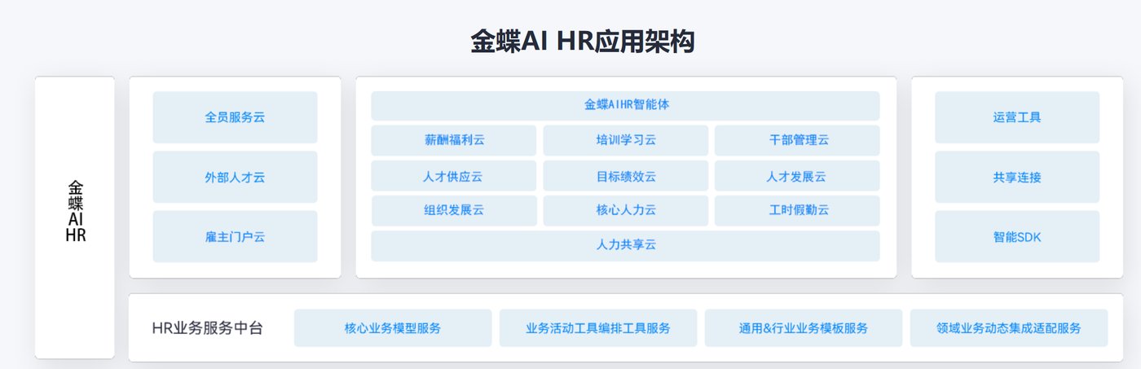Select 薪酬福利云 module
Viewport: 1141px width, 369px height.
[x=454, y=140]
